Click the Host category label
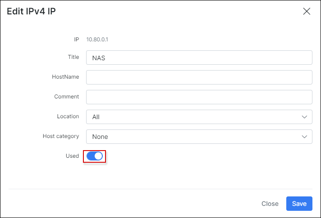 point(61,136)
